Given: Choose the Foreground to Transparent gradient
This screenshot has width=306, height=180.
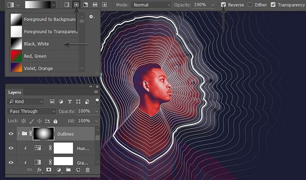Looking at the screenshot, I should [x=45, y=32].
